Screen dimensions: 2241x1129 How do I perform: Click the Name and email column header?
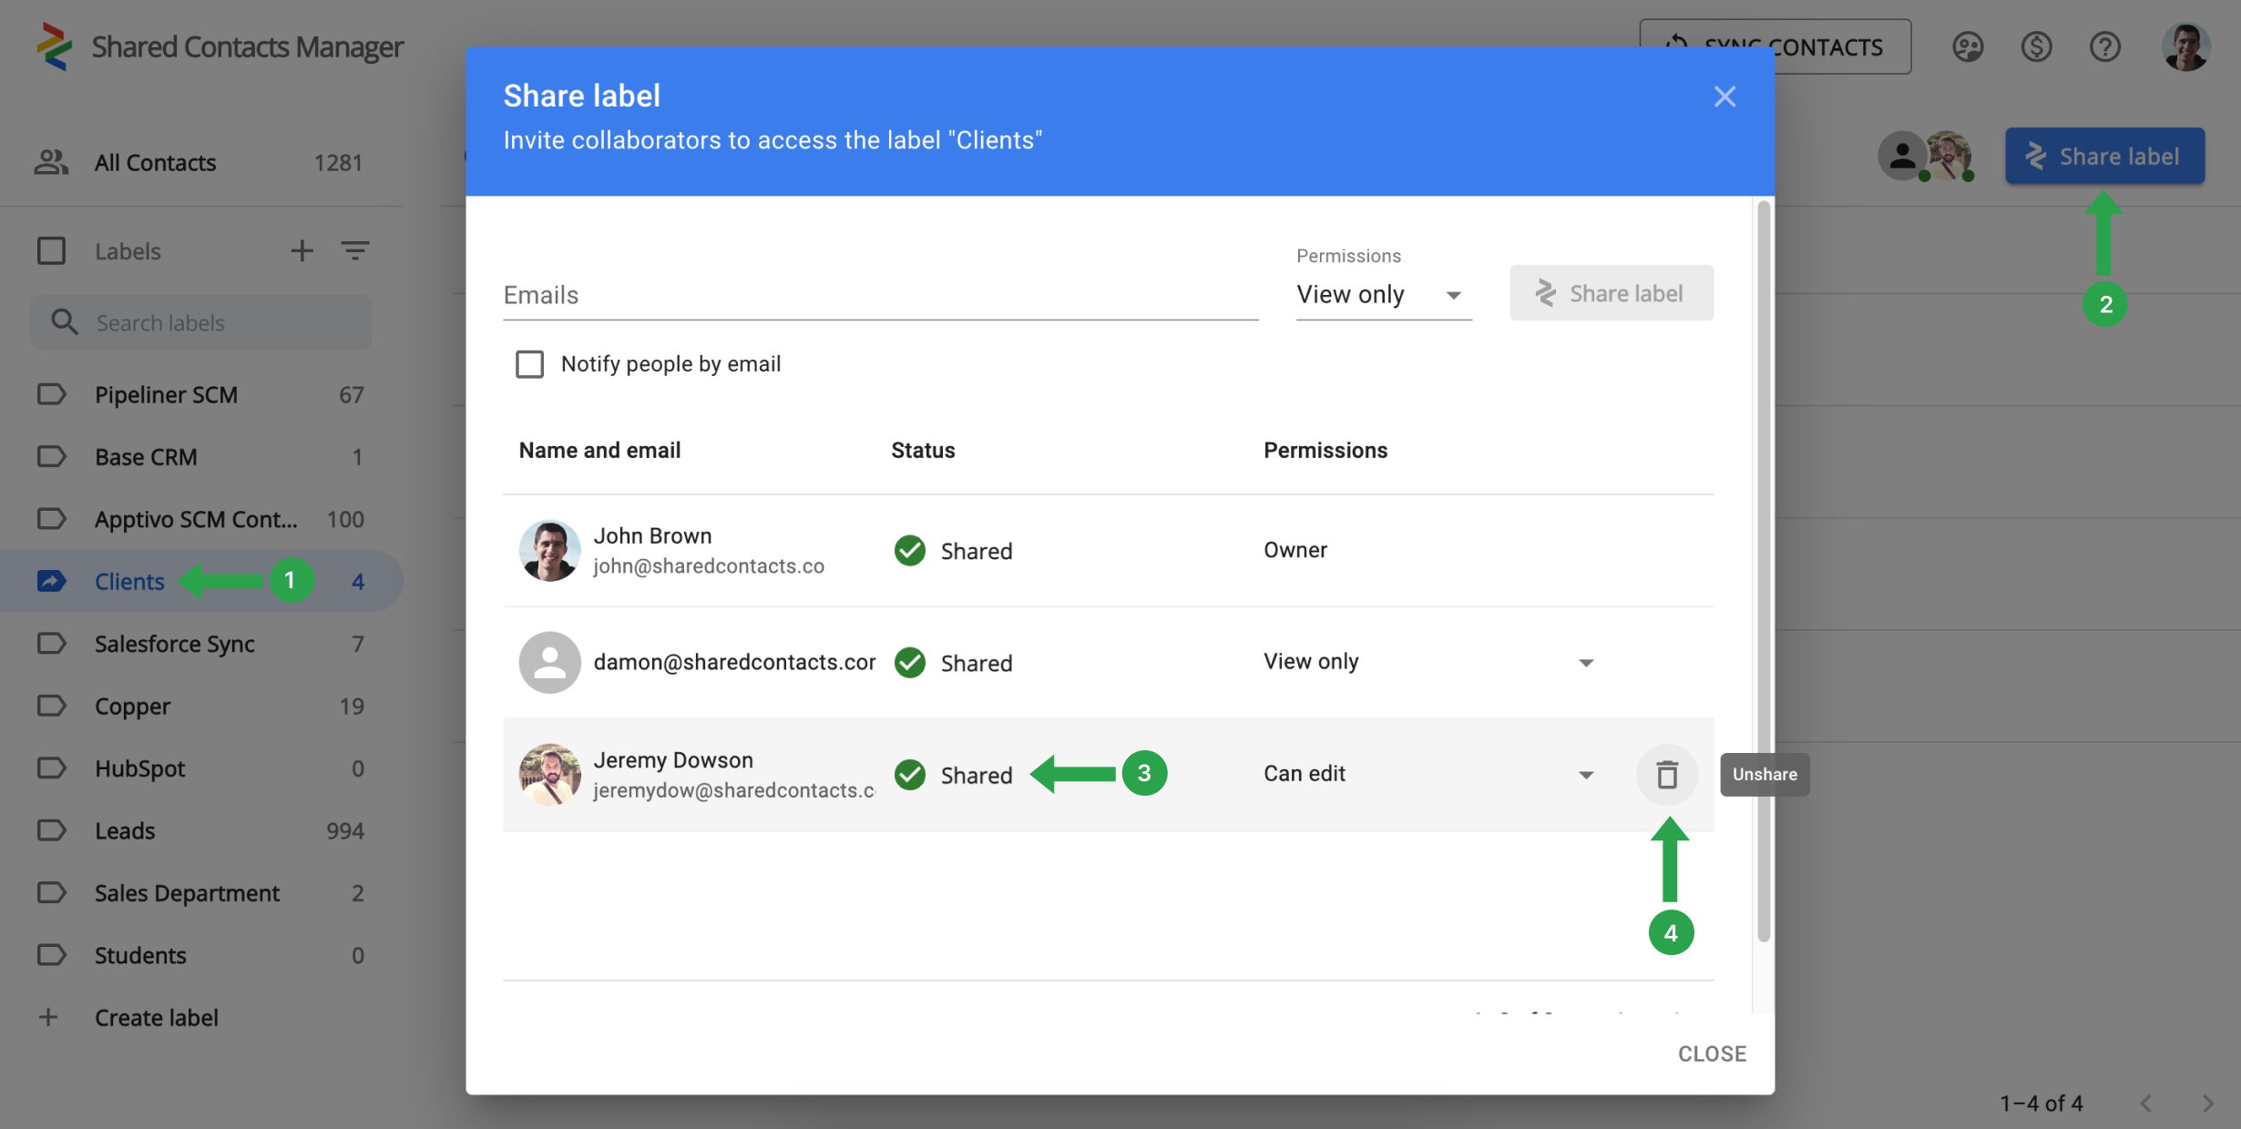pyautogui.click(x=599, y=450)
